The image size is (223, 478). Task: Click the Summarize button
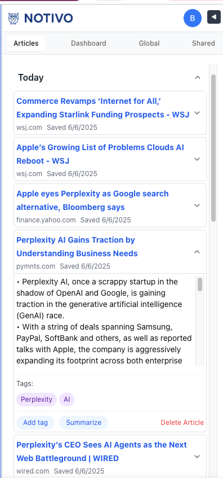(x=84, y=423)
